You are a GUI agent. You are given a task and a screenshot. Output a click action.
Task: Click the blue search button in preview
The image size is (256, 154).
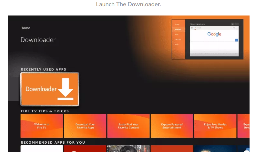click(237, 40)
